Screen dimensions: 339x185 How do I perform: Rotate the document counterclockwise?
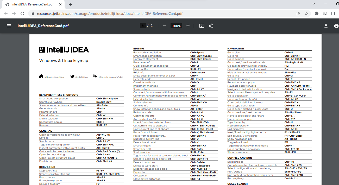211,26
